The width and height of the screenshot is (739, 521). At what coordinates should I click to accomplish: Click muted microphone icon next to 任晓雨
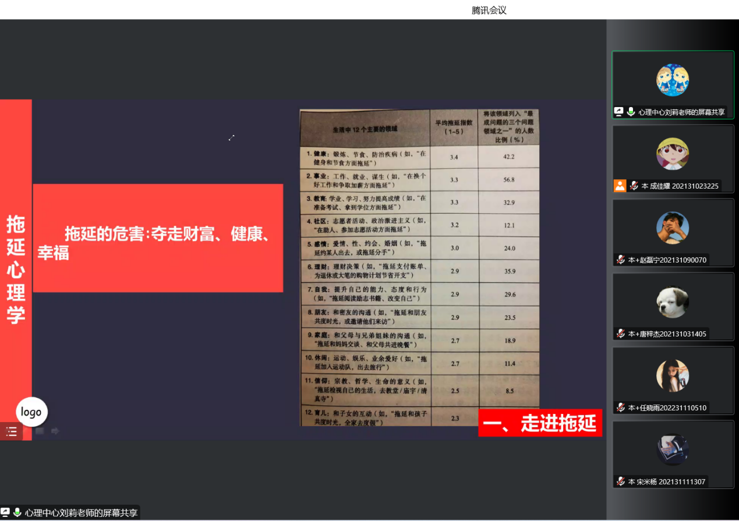click(x=621, y=407)
